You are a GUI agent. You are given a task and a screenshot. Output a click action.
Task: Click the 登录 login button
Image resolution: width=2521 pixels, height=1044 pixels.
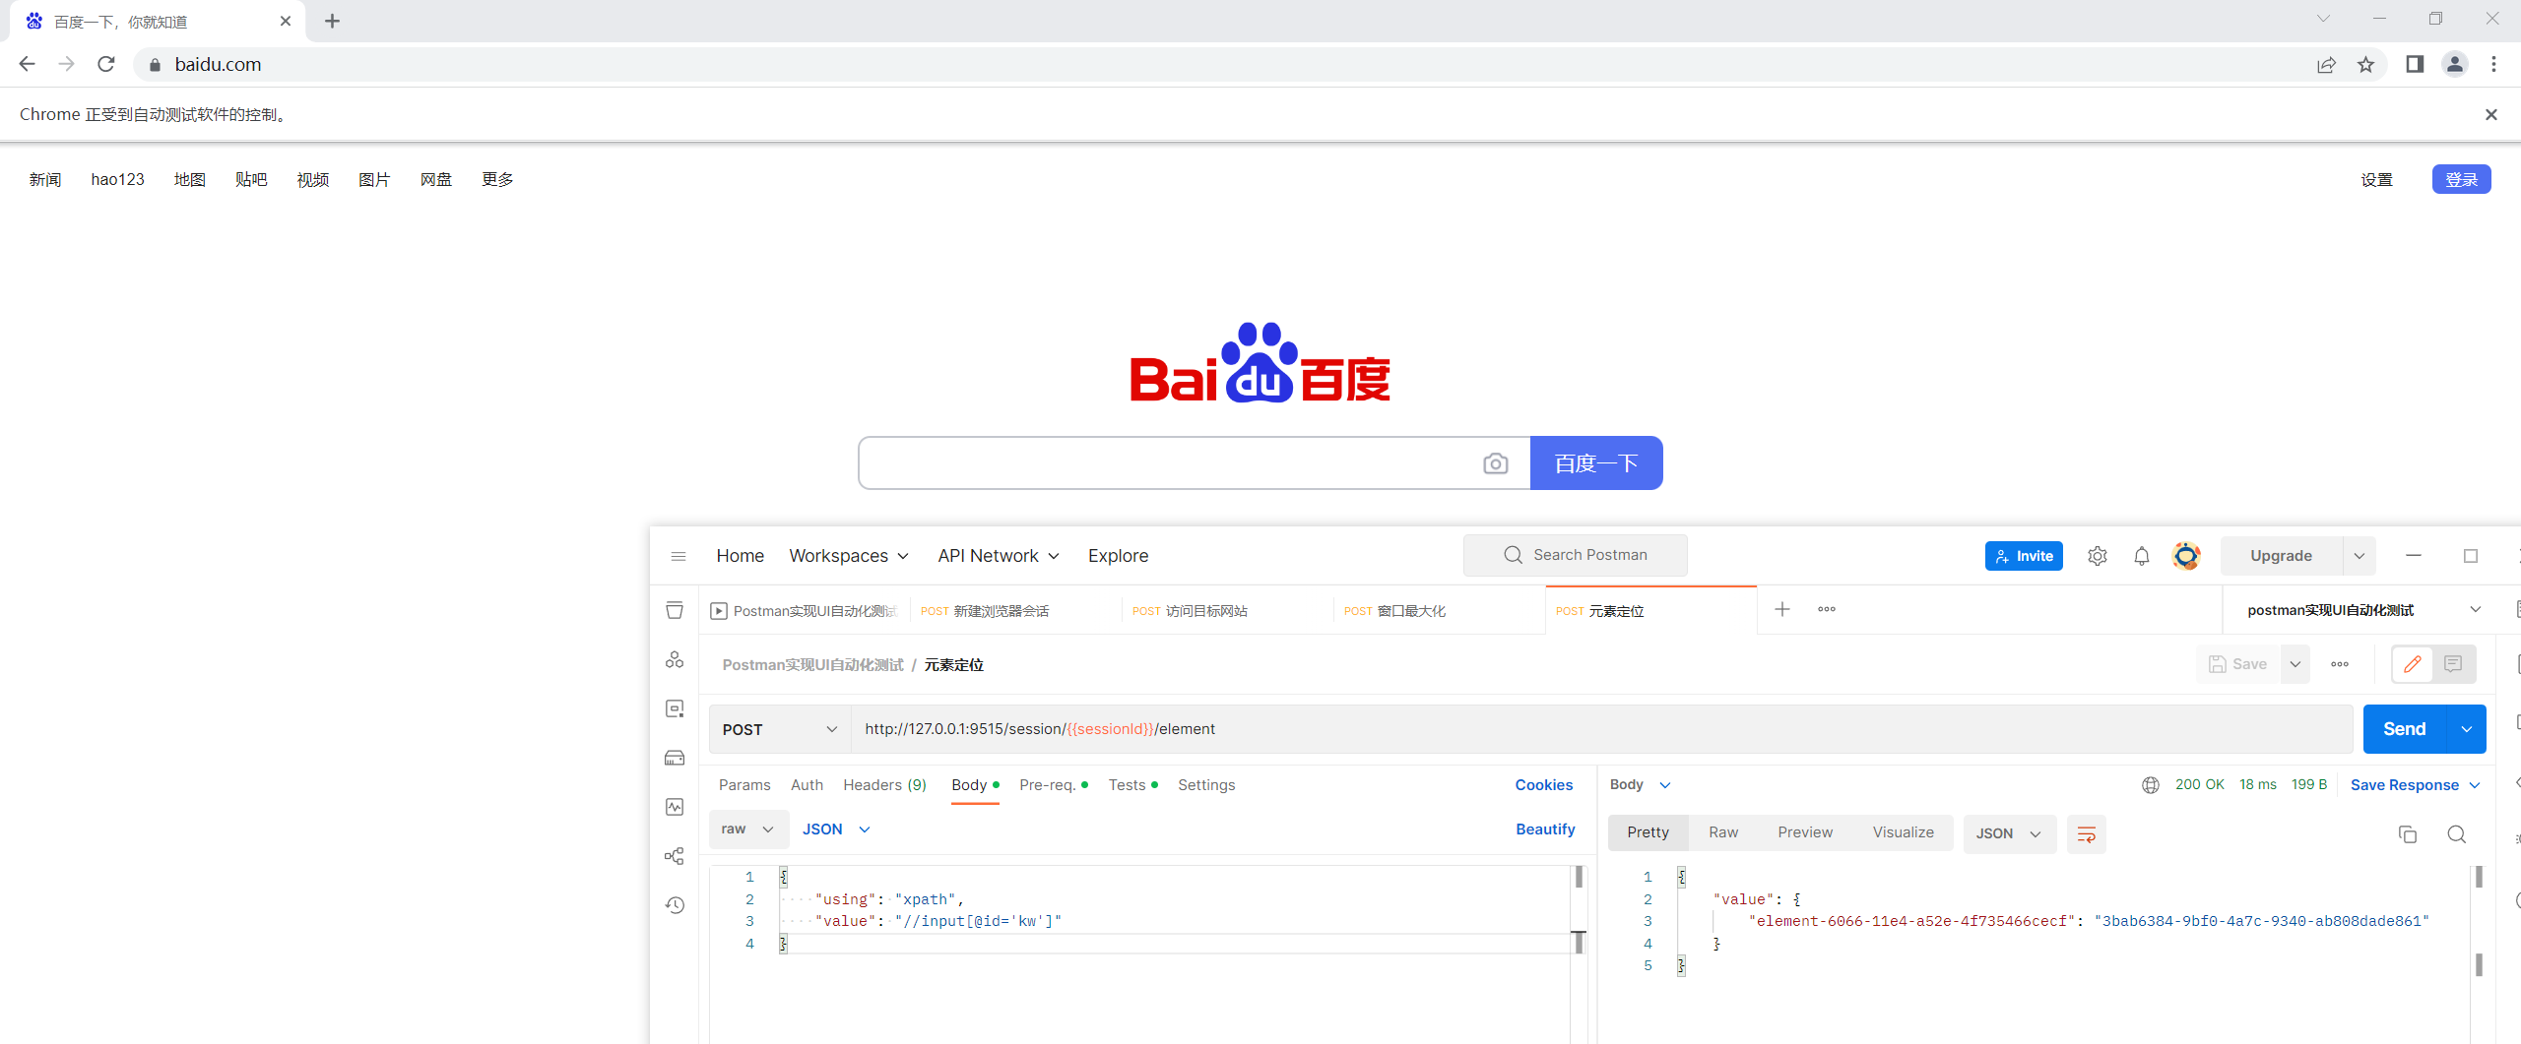pos(2461,179)
